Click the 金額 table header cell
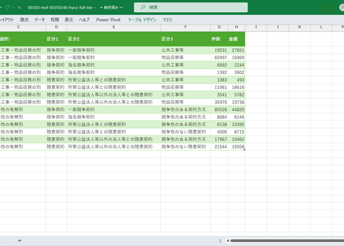Image resolution: width=344 pixels, height=246 pixels. point(236,39)
